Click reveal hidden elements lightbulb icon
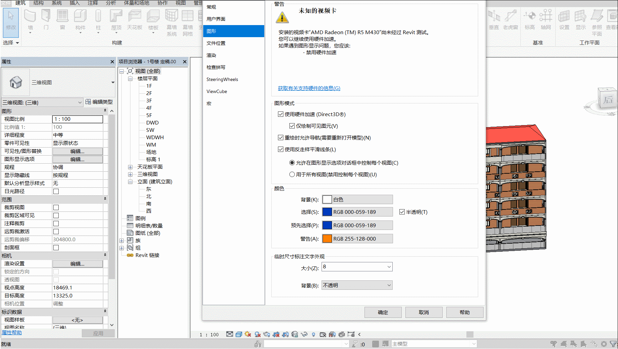The image size is (618, 349). click(314, 334)
